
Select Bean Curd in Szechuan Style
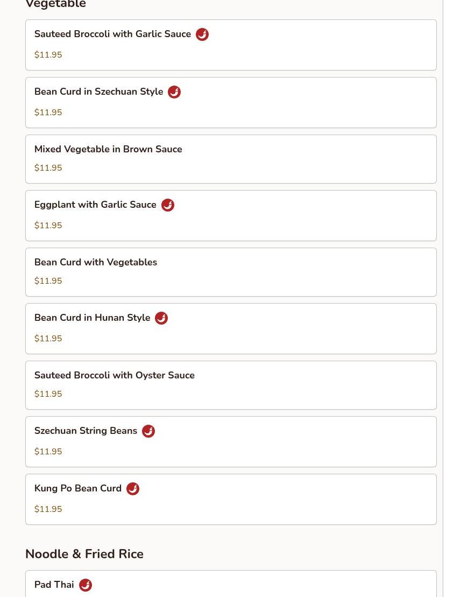(x=98, y=92)
